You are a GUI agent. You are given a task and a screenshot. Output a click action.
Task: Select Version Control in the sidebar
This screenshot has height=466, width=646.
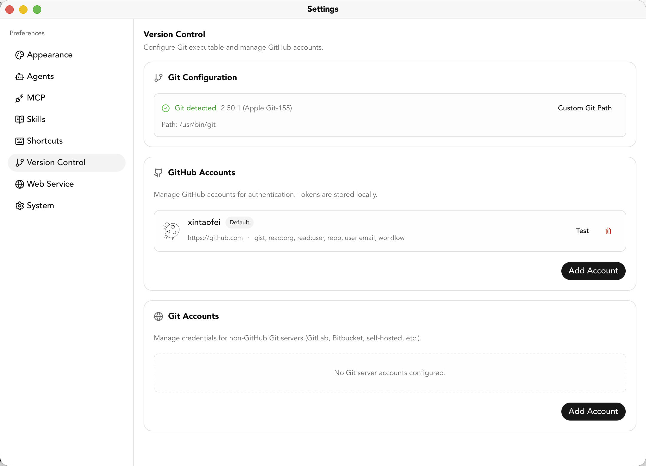56,162
